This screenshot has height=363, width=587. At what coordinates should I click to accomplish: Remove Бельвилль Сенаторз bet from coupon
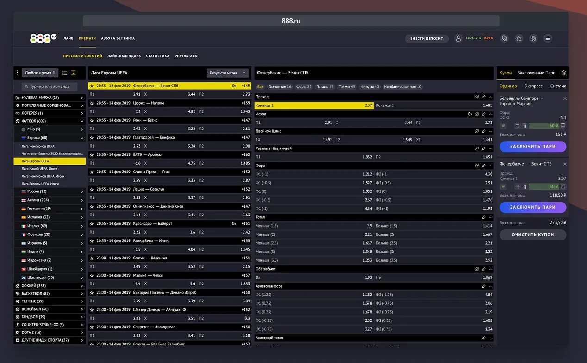coord(564,98)
